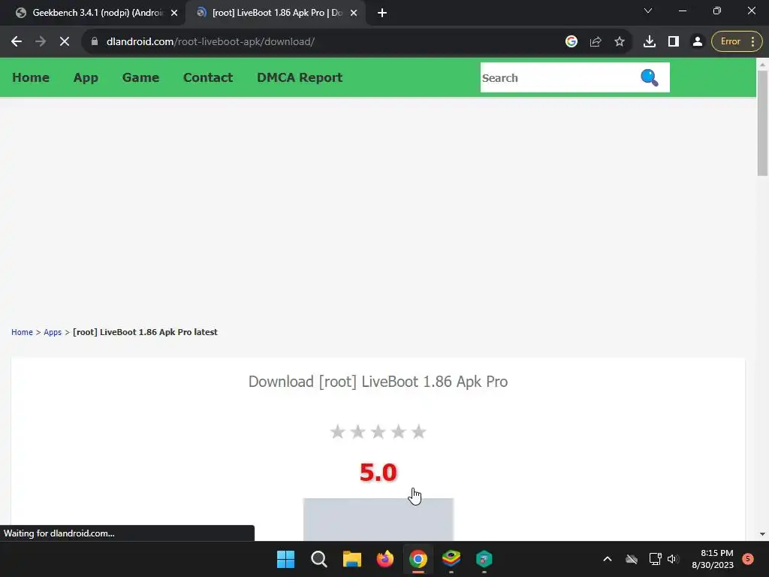This screenshot has width=769, height=577.
Task: Click the scrollbar down arrow
Action: pos(762,534)
